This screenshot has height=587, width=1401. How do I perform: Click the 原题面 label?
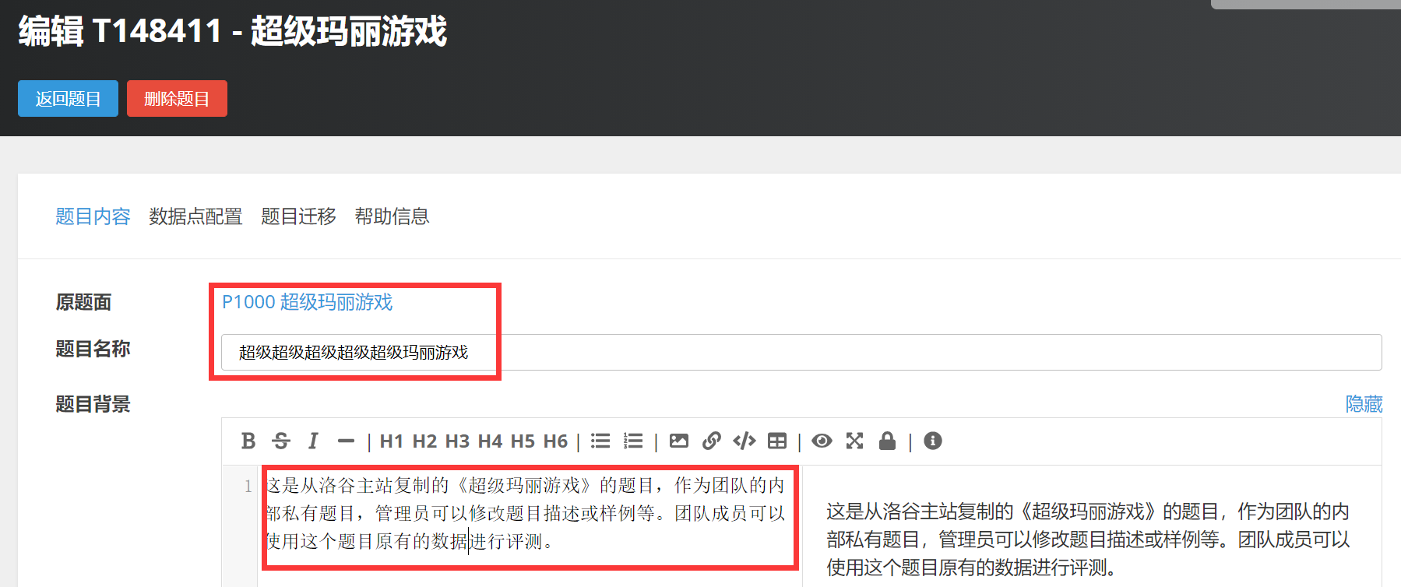(x=83, y=302)
